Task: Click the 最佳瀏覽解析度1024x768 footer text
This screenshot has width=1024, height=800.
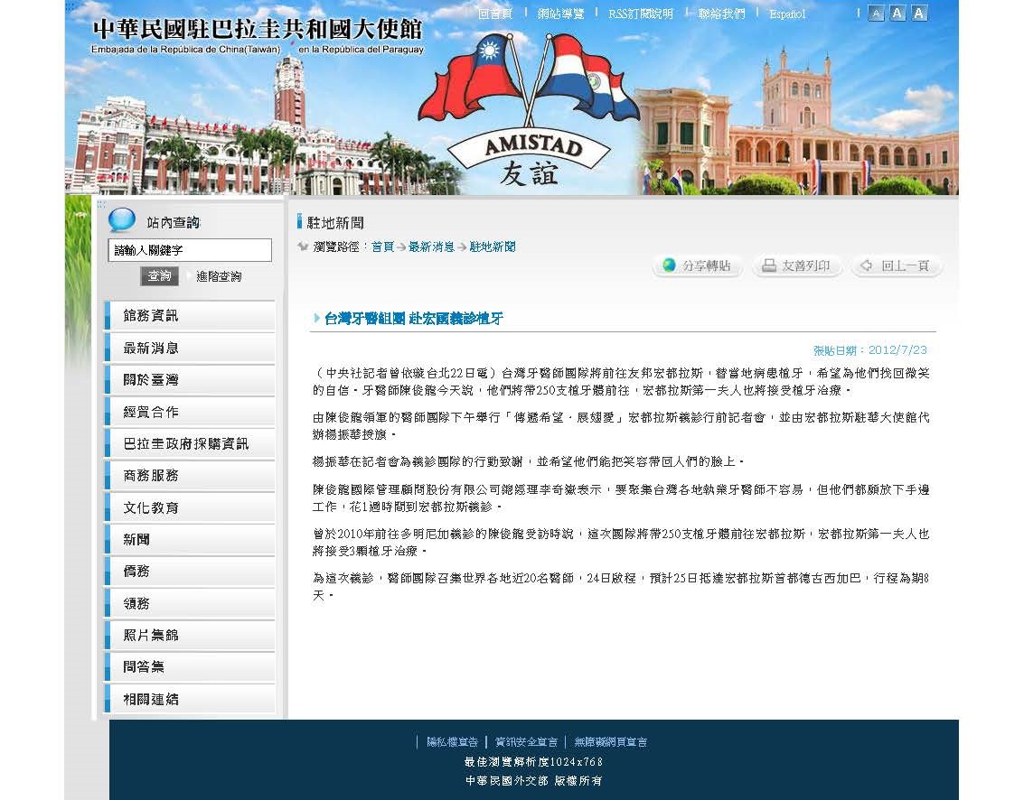Action: pyautogui.click(x=533, y=761)
